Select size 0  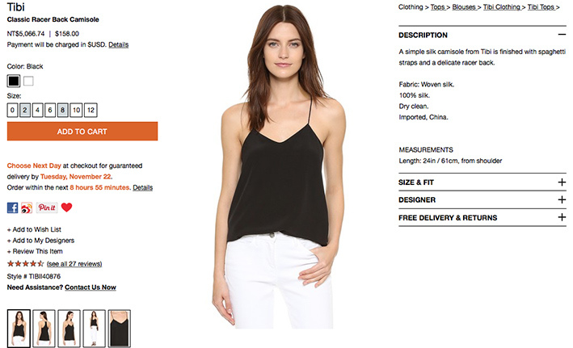(12, 110)
